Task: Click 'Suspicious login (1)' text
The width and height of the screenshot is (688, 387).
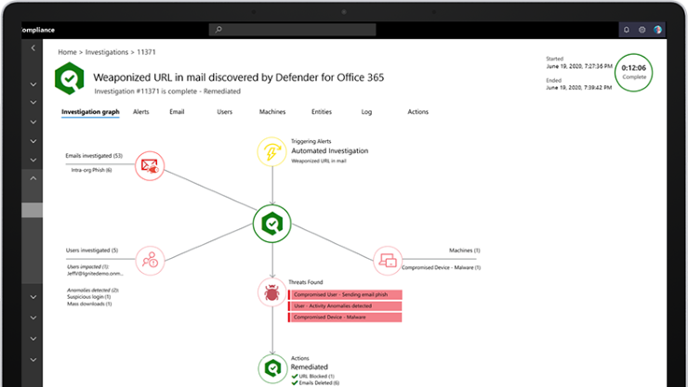Action: [x=88, y=297]
